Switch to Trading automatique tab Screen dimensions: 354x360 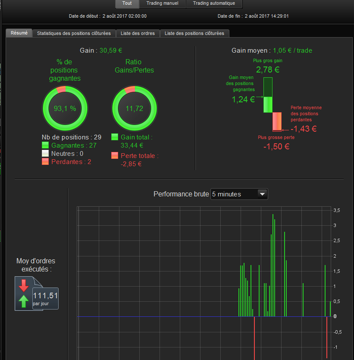214,3
